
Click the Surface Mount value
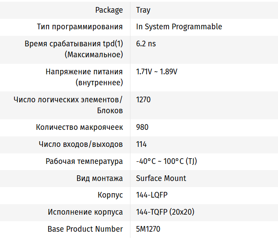pyautogui.click(x=161, y=178)
